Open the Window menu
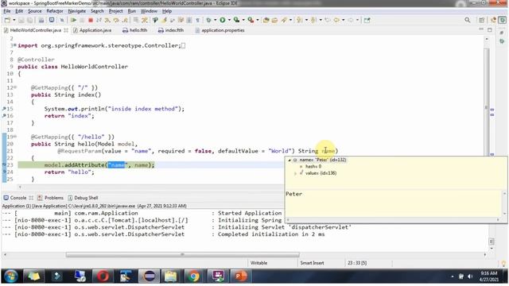 pos(149,11)
